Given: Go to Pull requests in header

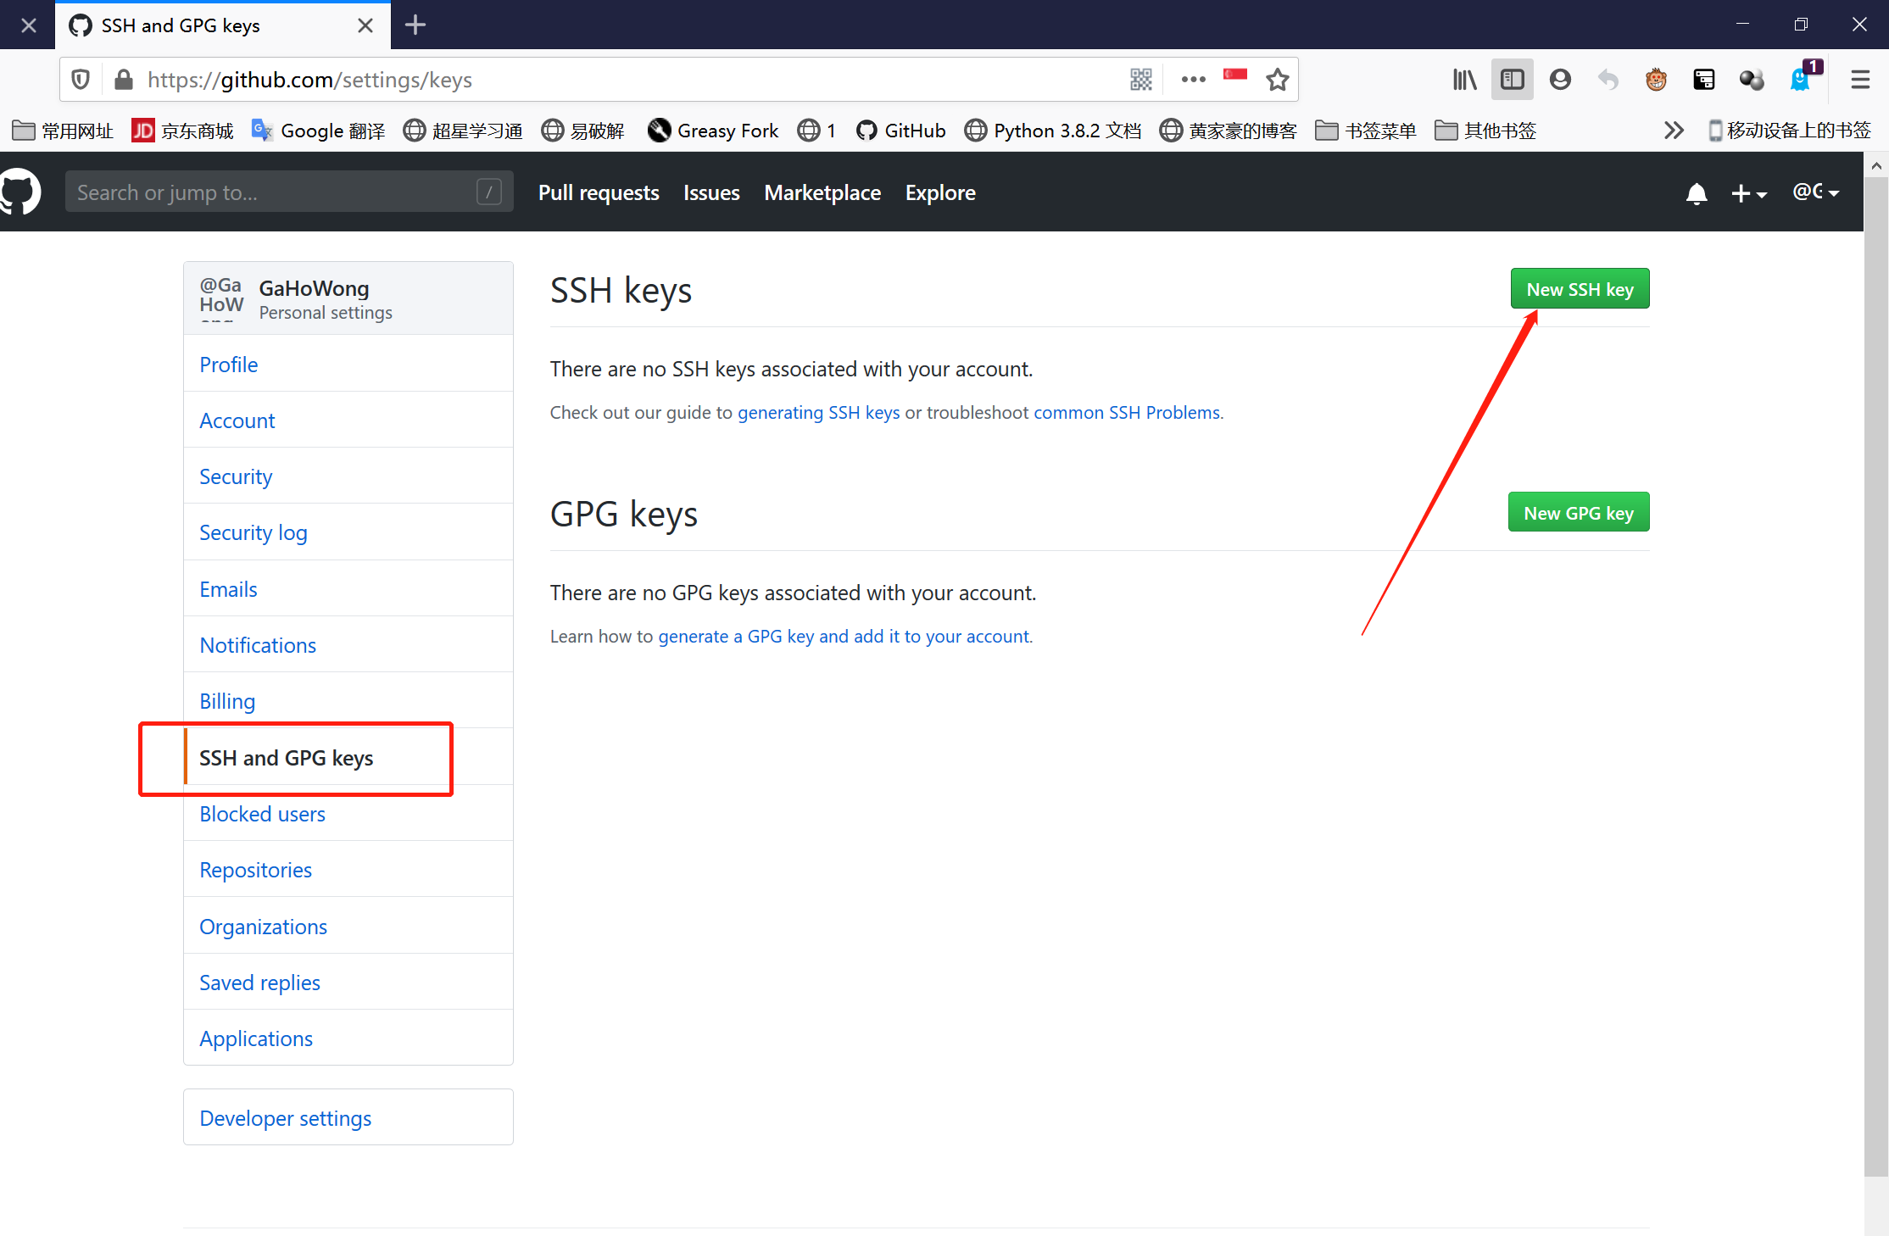Looking at the screenshot, I should pyautogui.click(x=599, y=192).
